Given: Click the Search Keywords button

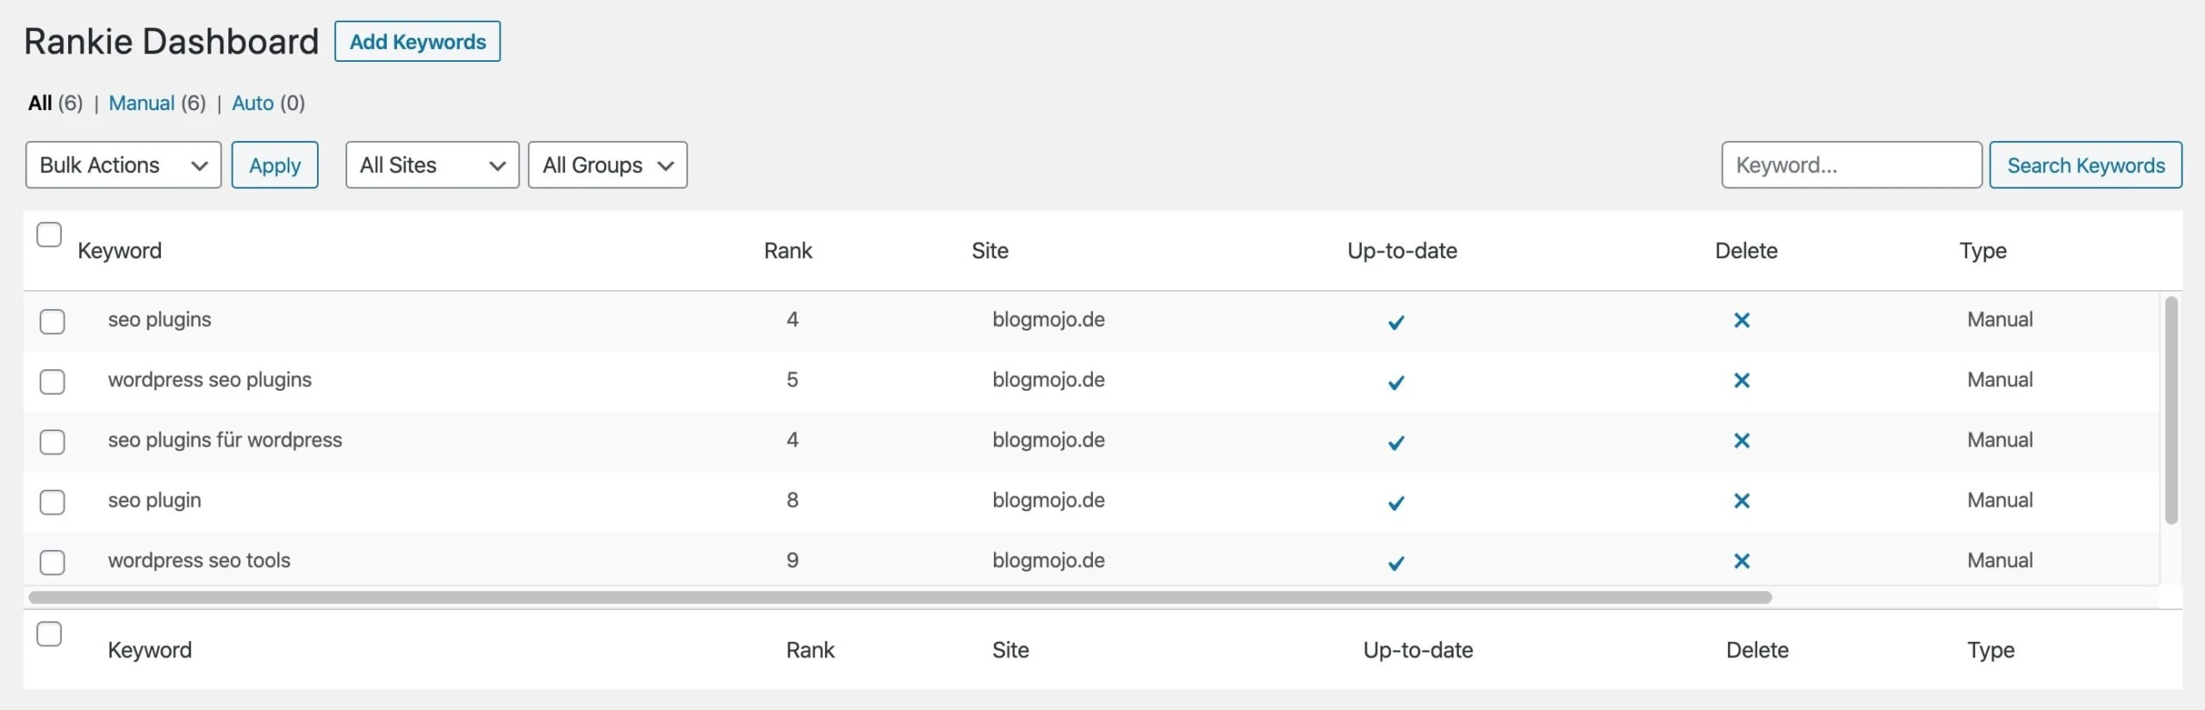Looking at the screenshot, I should [x=2085, y=165].
